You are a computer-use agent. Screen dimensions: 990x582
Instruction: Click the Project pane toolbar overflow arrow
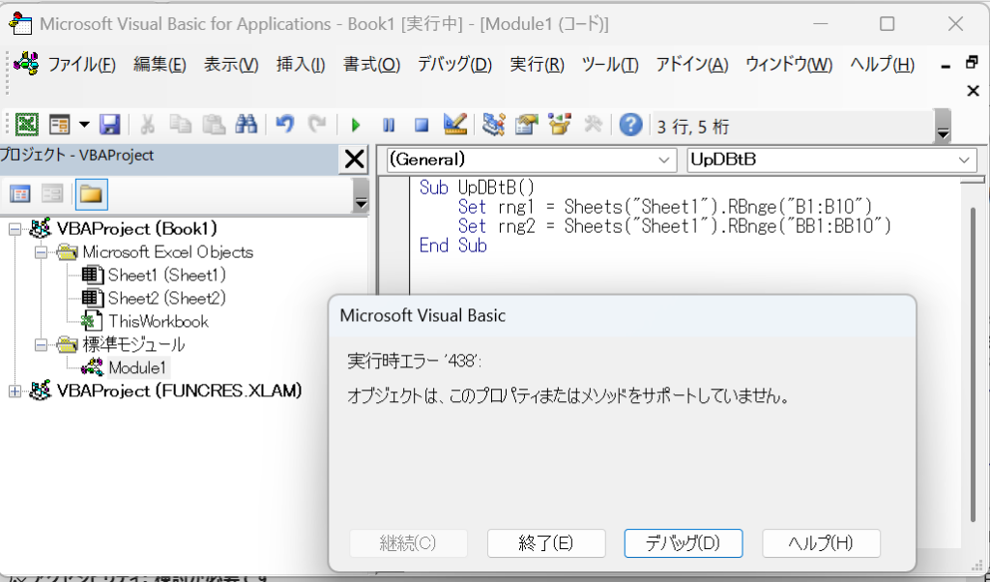[361, 194]
